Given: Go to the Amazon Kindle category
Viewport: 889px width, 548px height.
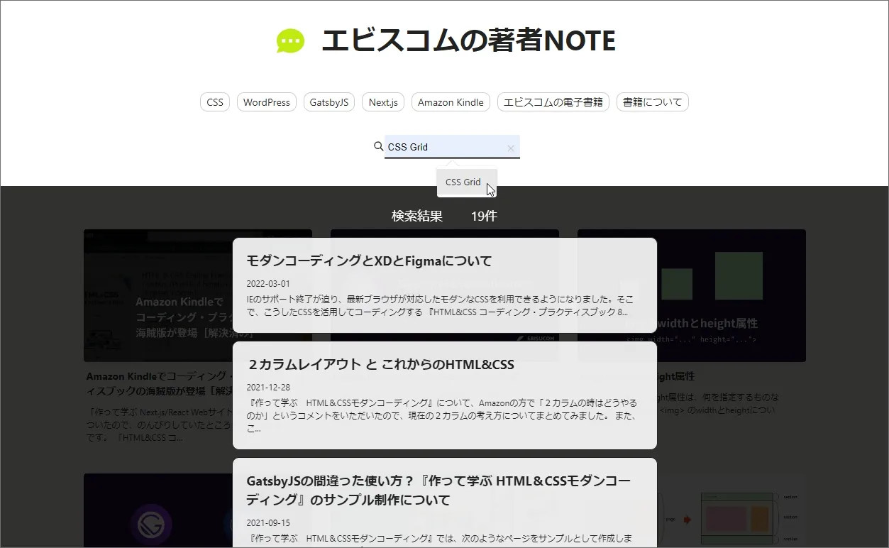Looking at the screenshot, I should 451,102.
